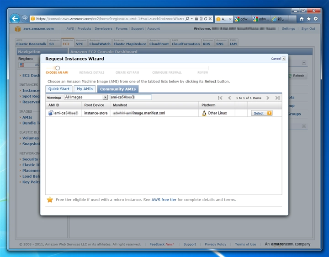Open the Settings link
329x257 pixels.
288,28
